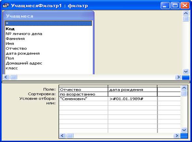Click upper pane scroll up arrow

[186, 13]
